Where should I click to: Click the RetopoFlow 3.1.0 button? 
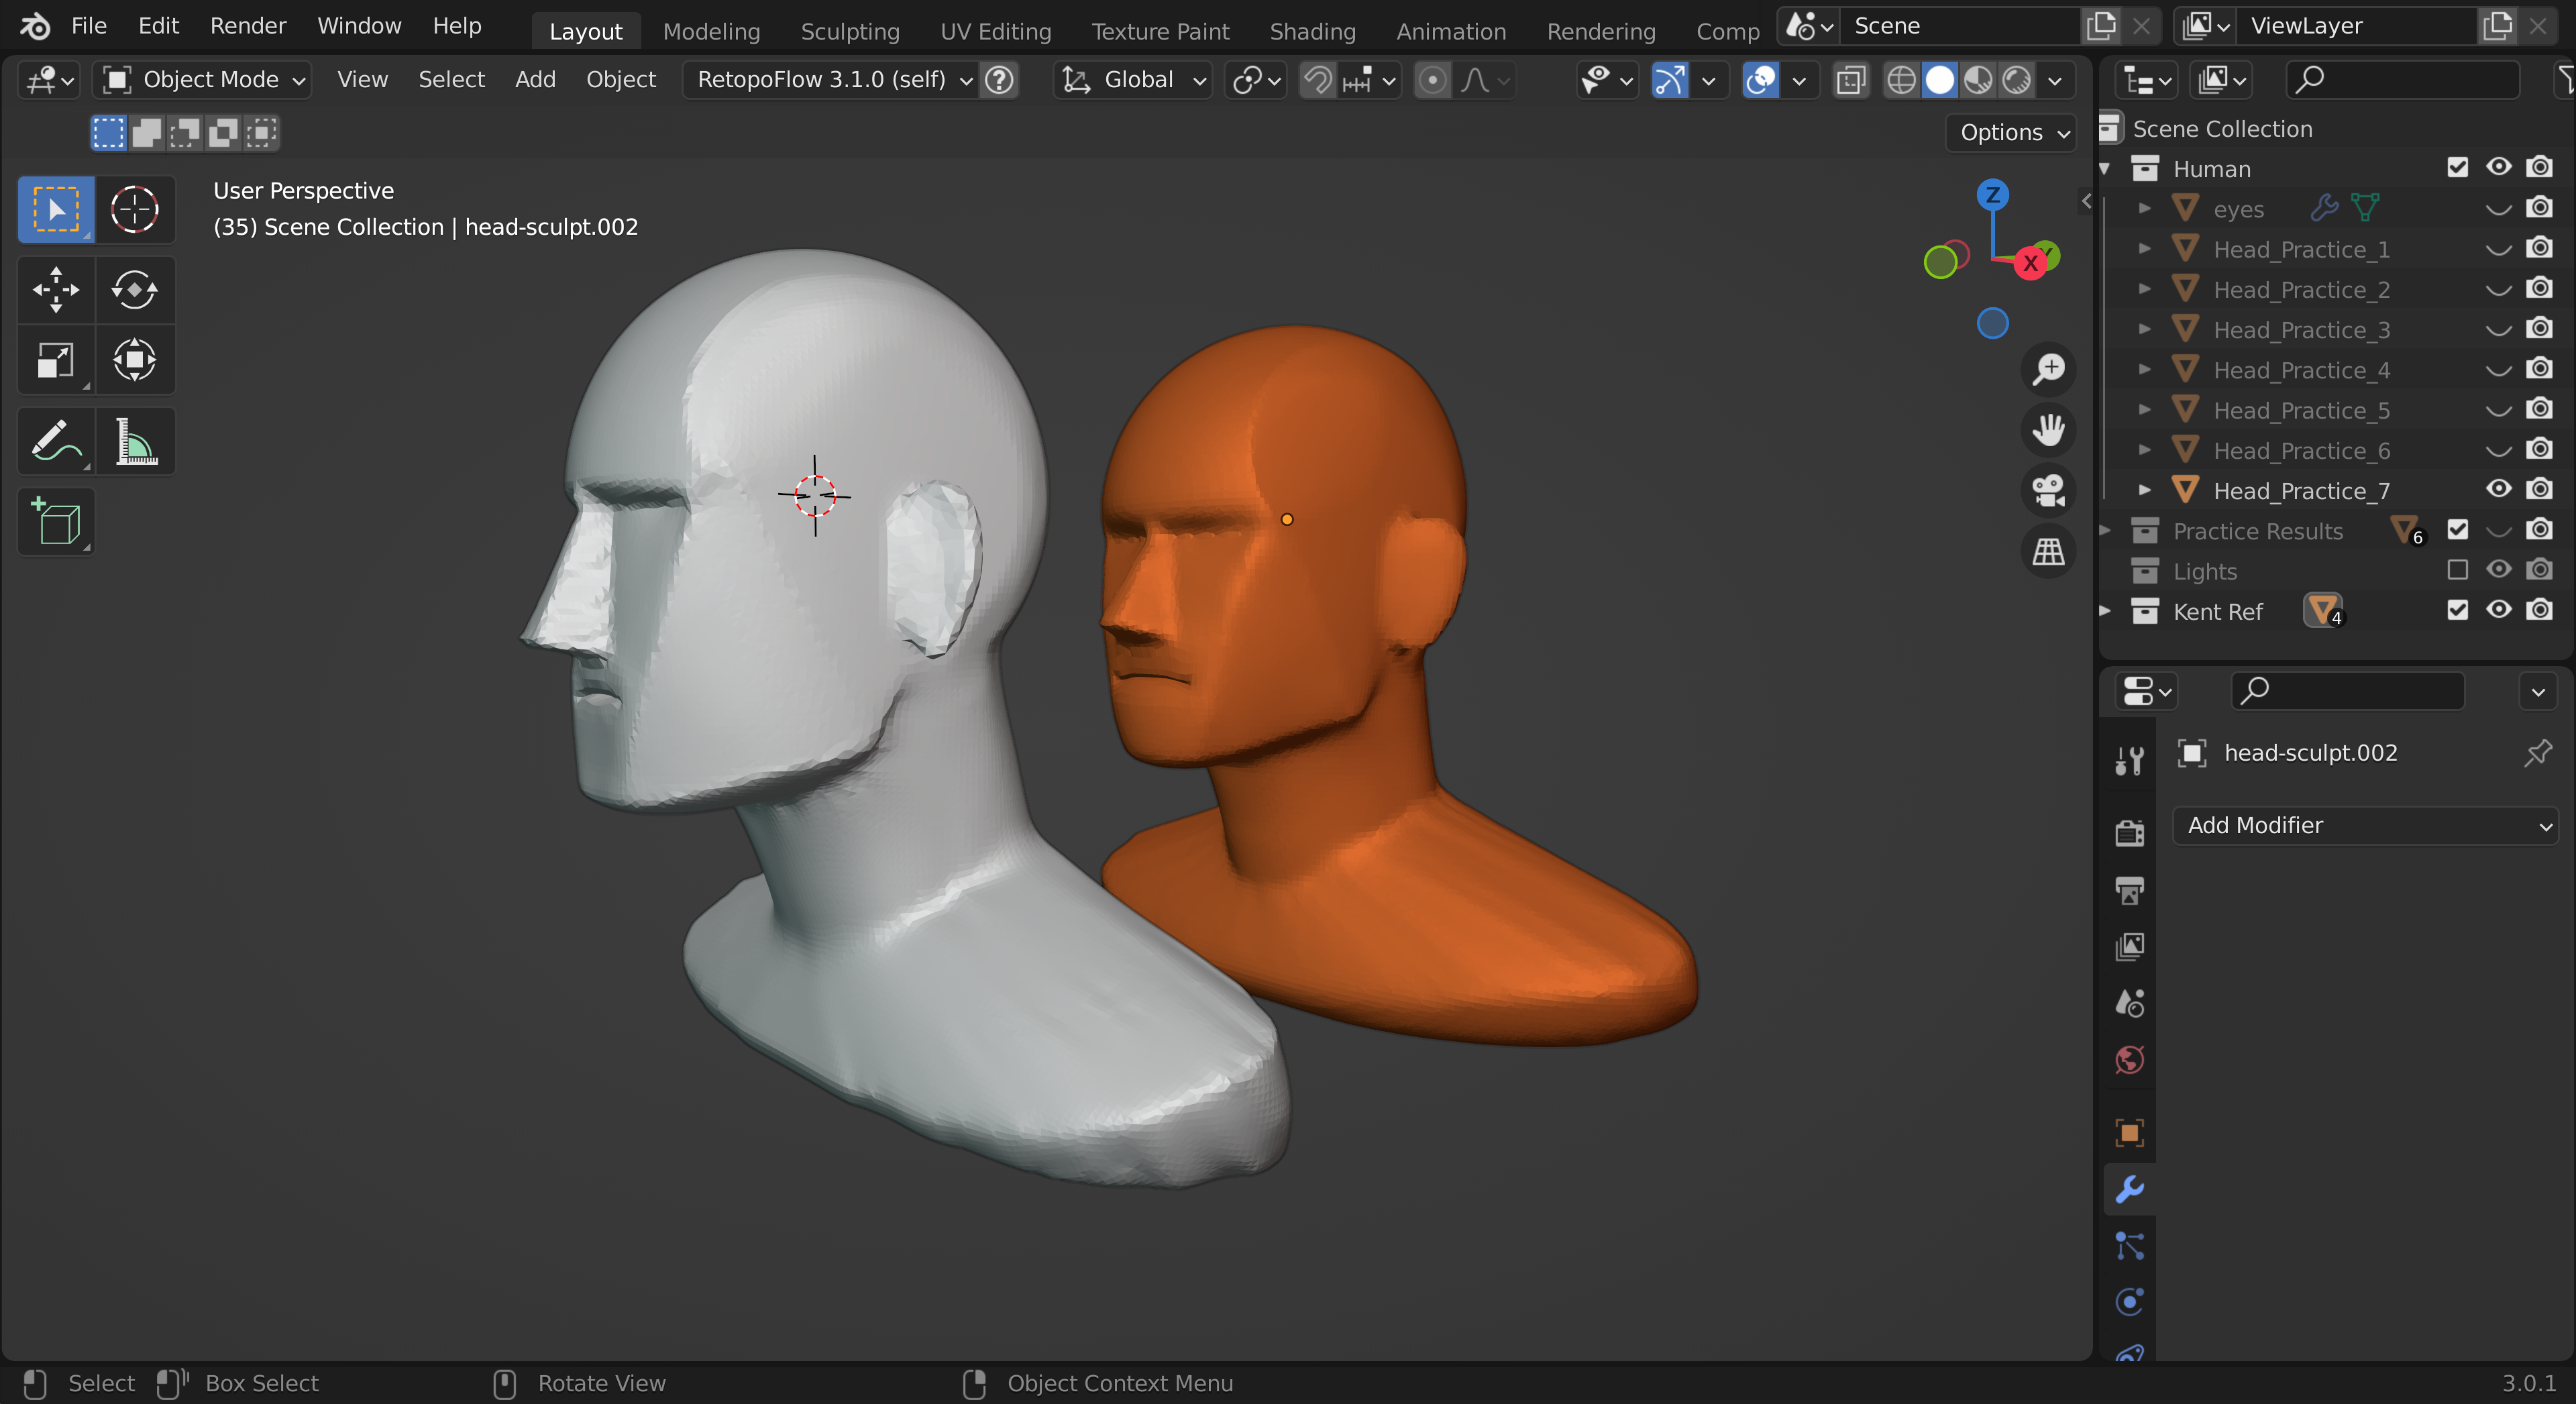821,80
